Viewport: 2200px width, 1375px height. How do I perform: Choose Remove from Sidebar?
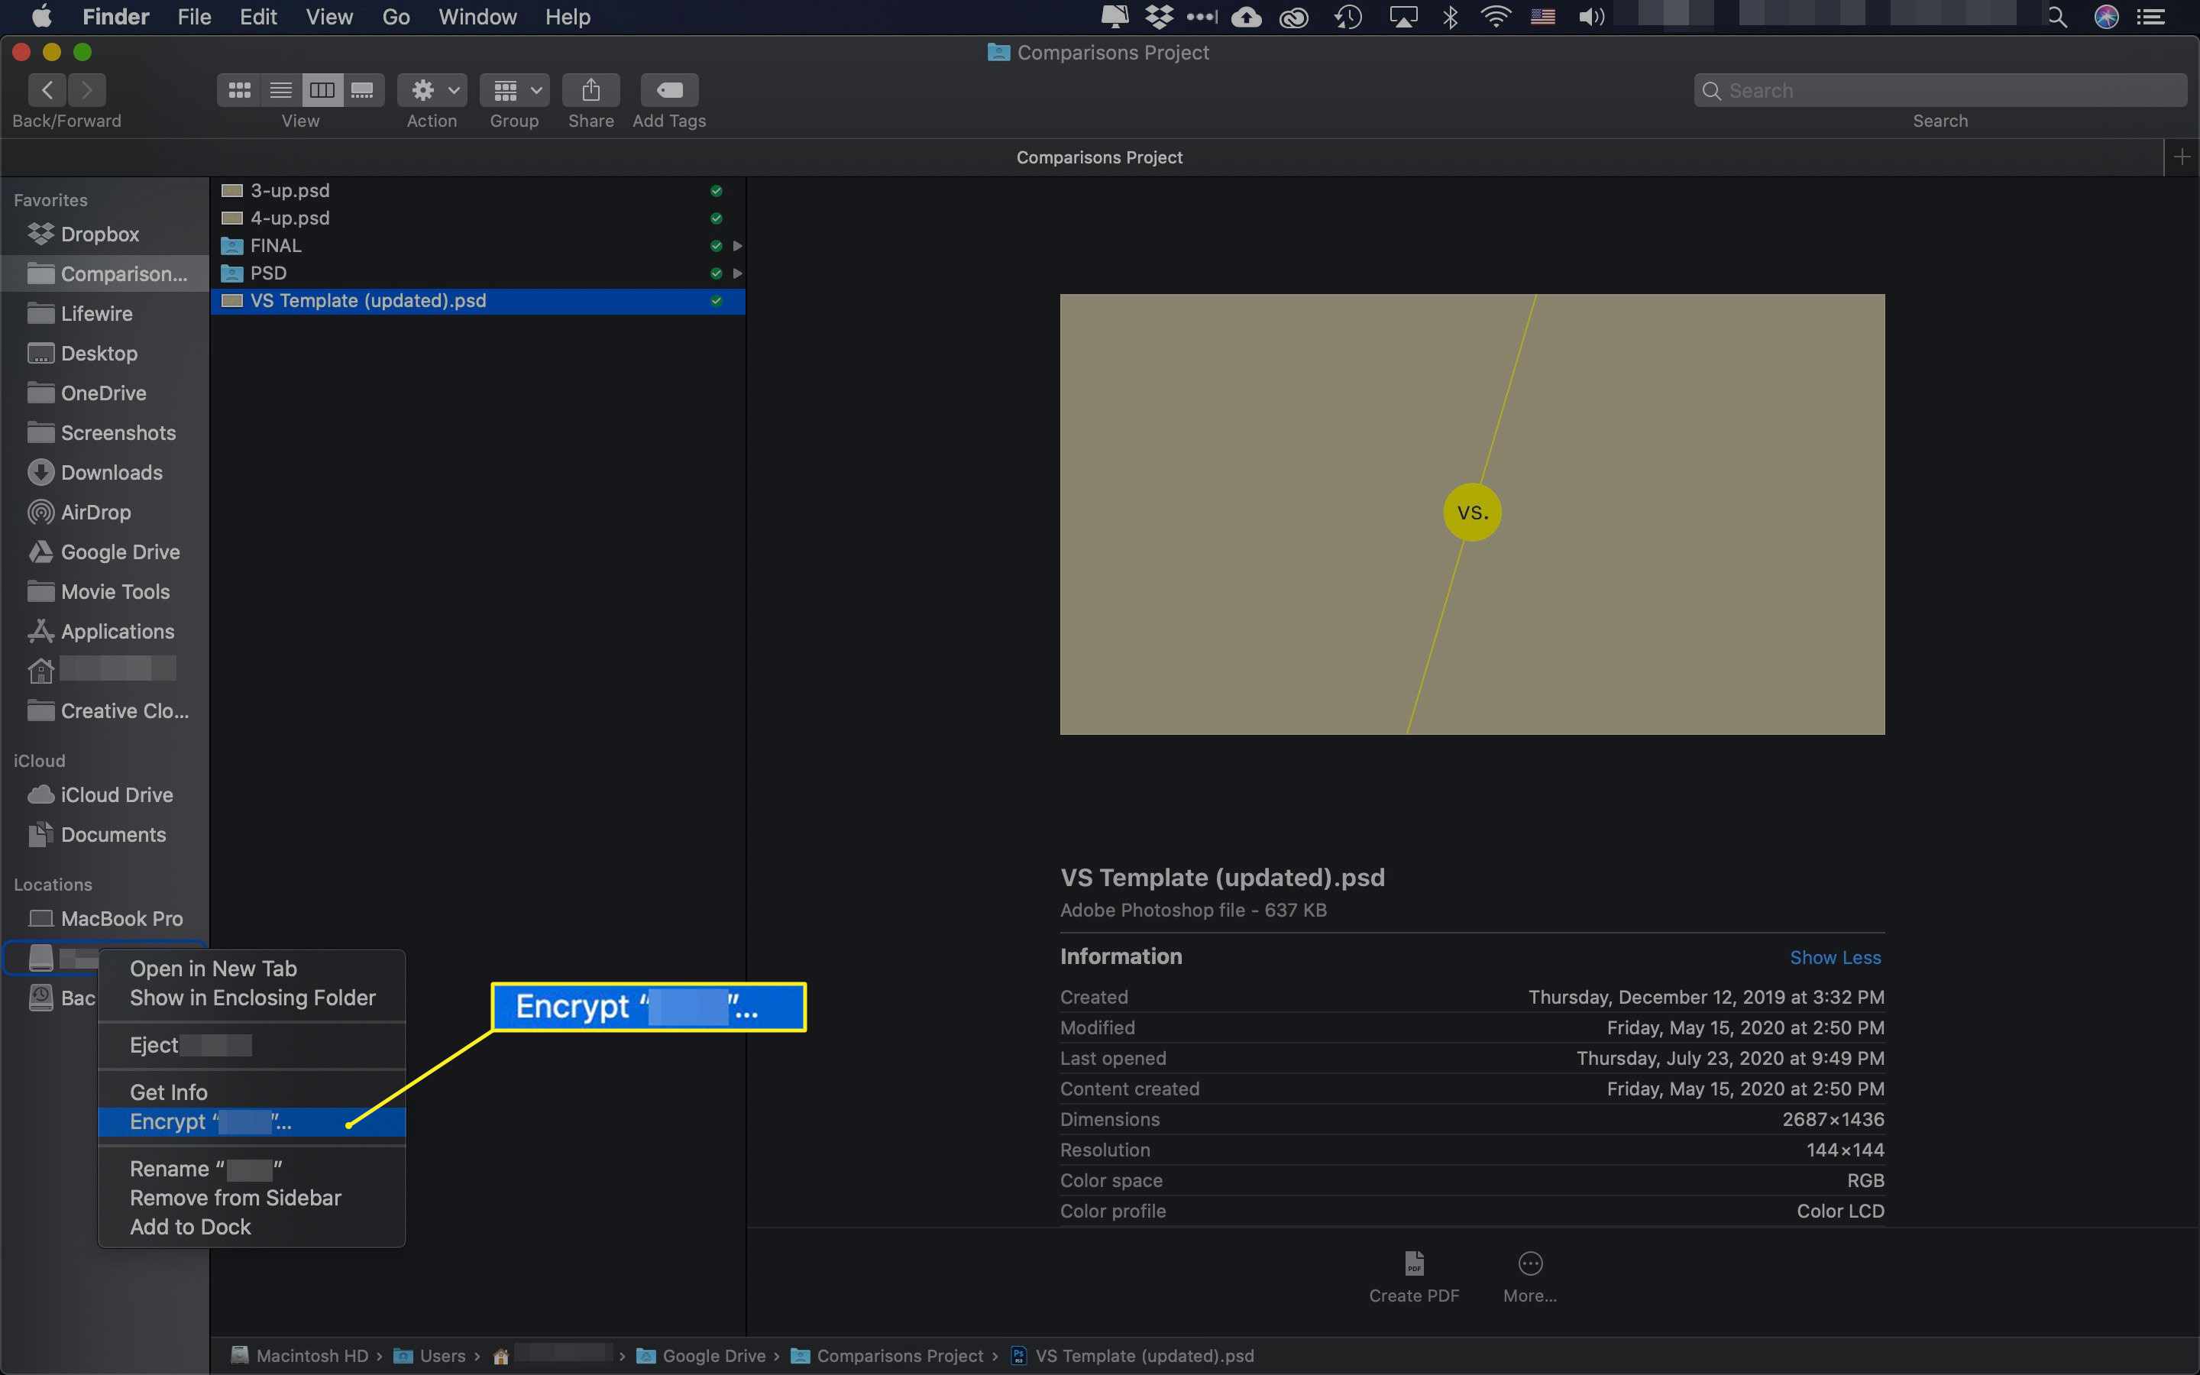pyautogui.click(x=251, y=1198)
